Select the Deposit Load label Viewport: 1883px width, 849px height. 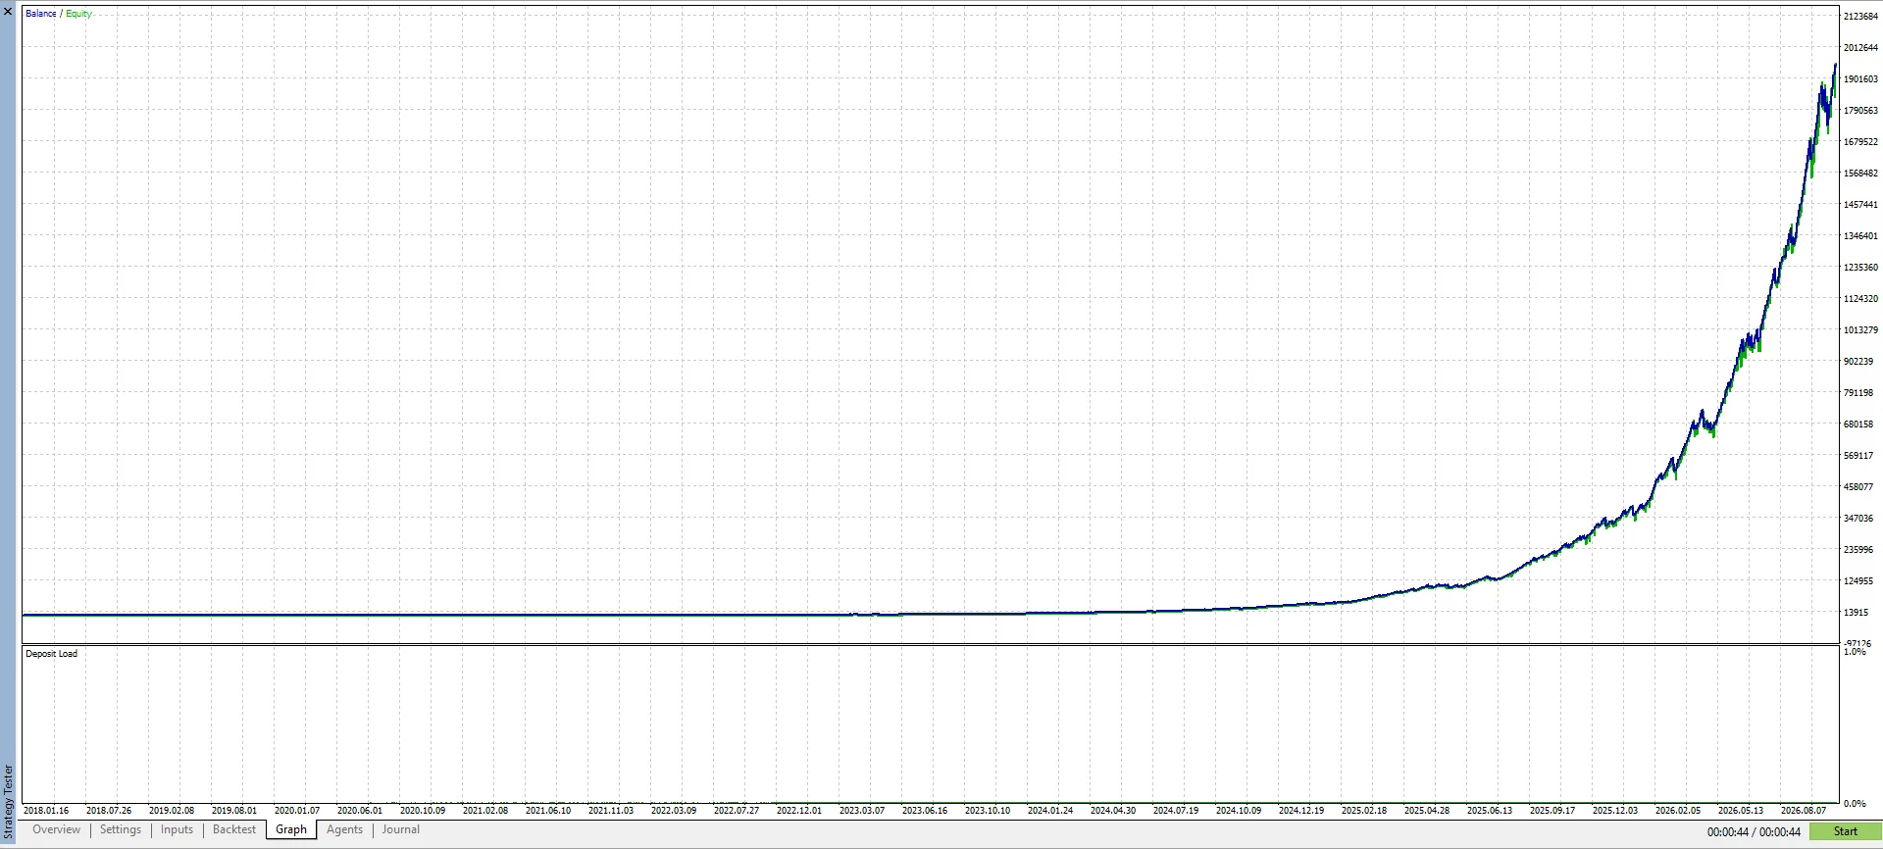pos(52,654)
